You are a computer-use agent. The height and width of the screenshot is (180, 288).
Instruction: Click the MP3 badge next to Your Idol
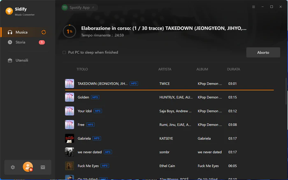pos(98,111)
